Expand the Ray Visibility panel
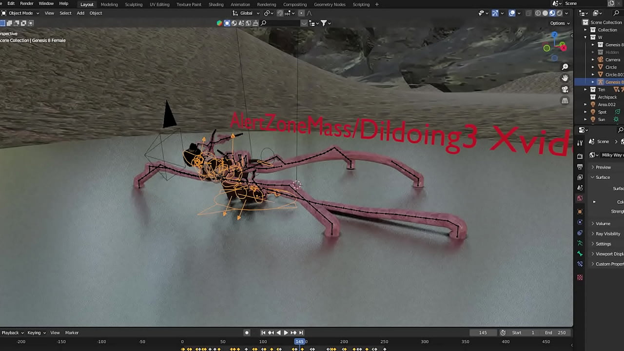This screenshot has height=351, width=624. (x=607, y=234)
